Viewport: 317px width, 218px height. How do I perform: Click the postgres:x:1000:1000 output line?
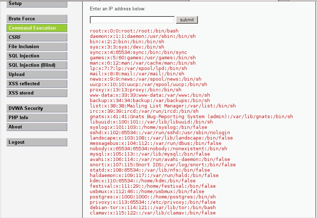[153, 197]
